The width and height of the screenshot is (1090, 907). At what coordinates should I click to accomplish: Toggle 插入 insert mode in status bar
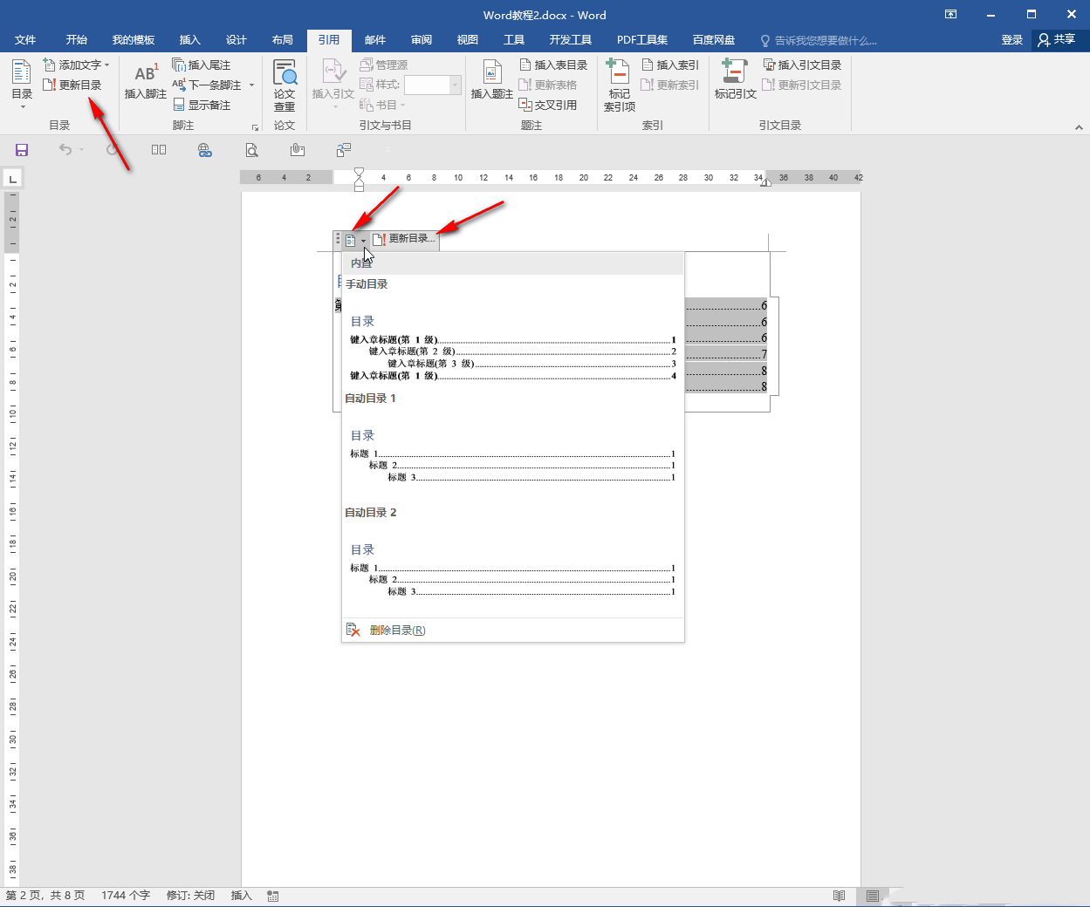click(241, 896)
